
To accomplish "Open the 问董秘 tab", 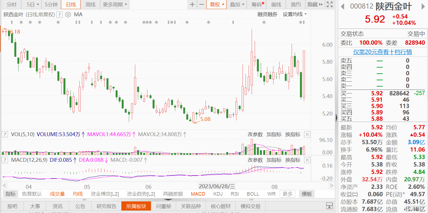I will tap(164, 206).
